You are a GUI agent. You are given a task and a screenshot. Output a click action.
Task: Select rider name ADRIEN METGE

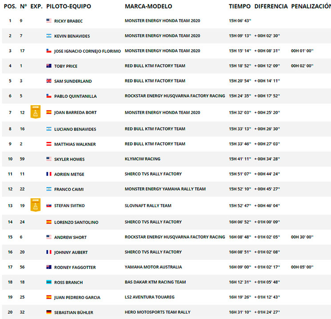click(69, 174)
